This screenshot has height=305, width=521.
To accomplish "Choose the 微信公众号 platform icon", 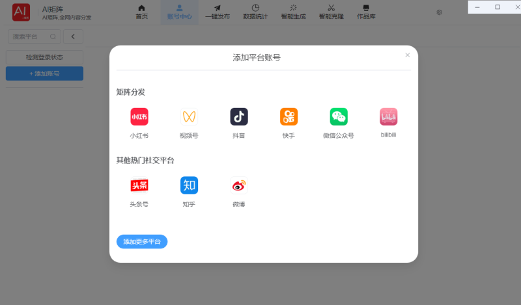I will point(339,116).
